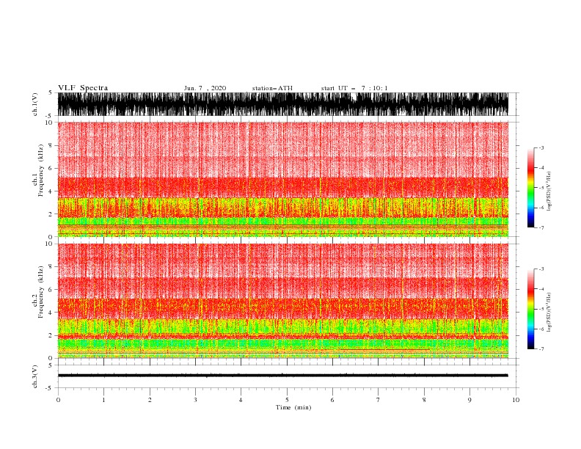Click the ch.1 "Frequency (kHz)" axis label

pyautogui.click(x=41, y=171)
